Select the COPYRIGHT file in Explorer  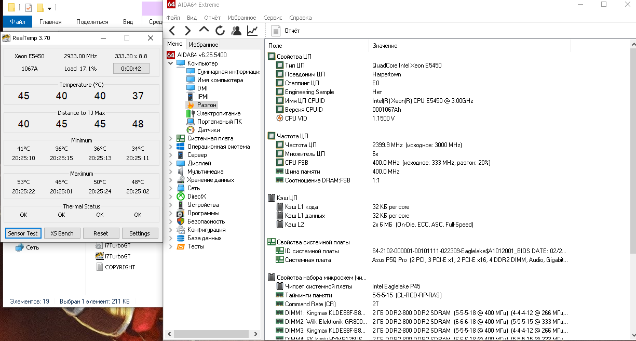[x=115, y=267]
